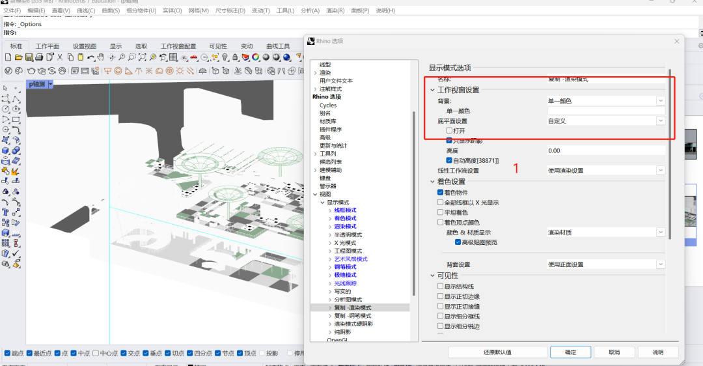Select the Polyline tool in left sidebar
703x366 pixels.
point(16,99)
